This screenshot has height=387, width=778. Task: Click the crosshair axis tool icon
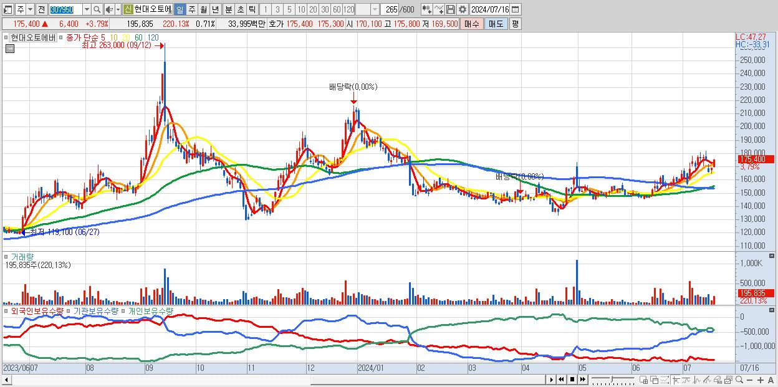tap(676, 380)
